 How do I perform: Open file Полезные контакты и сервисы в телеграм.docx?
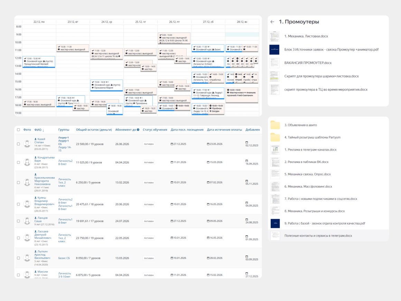[318, 236]
